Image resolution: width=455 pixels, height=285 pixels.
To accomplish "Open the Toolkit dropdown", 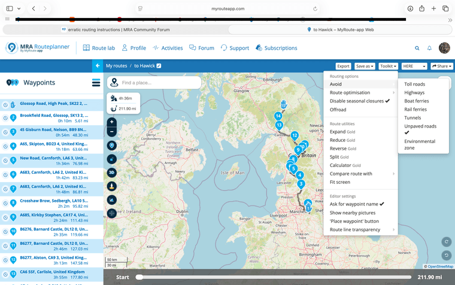I will tap(388, 66).
